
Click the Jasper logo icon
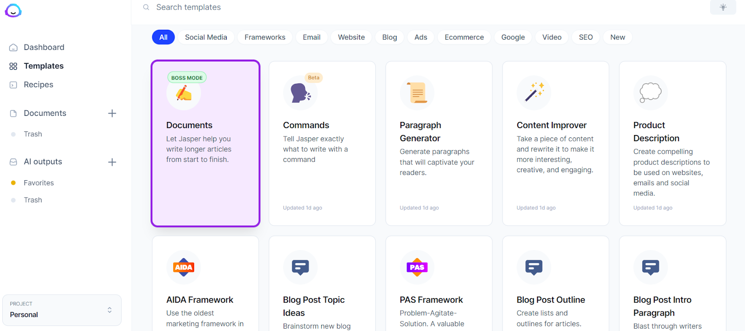tap(13, 10)
